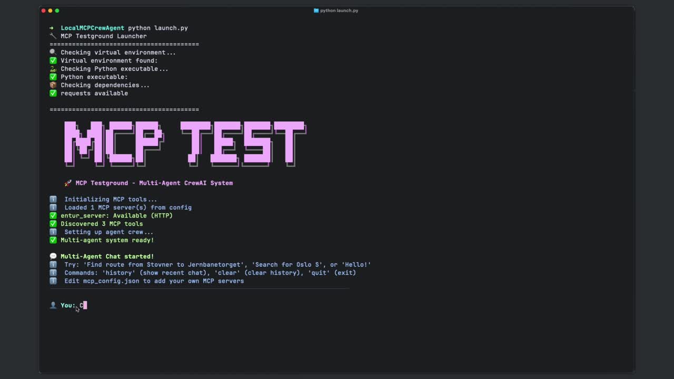Click 'Discovered 3 MCP tools' text
Screen dimensions: 674x379
click(x=102, y=224)
